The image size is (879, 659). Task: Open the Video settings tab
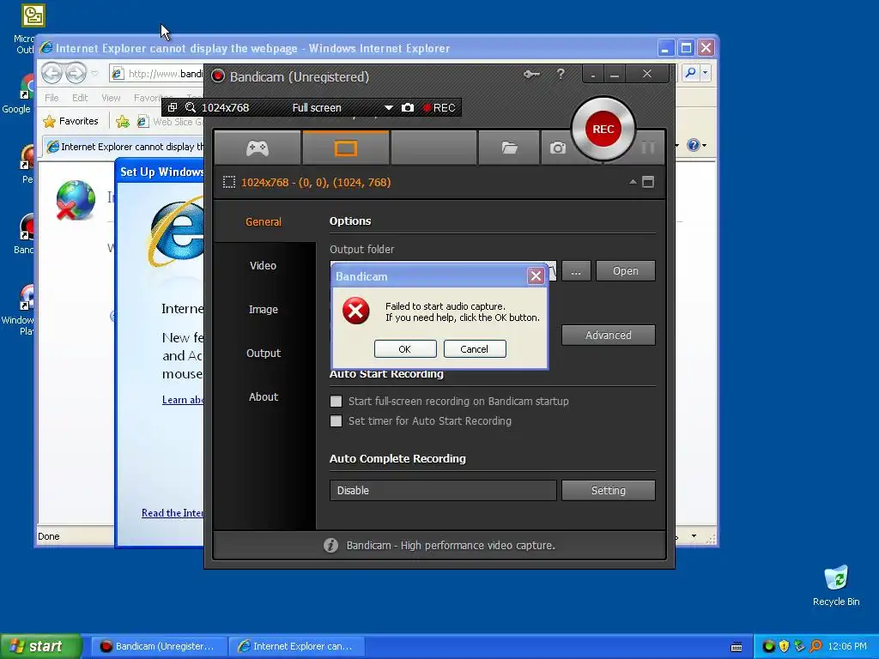tap(264, 265)
